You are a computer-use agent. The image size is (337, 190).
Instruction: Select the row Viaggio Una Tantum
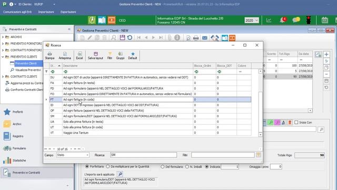tap(150, 132)
